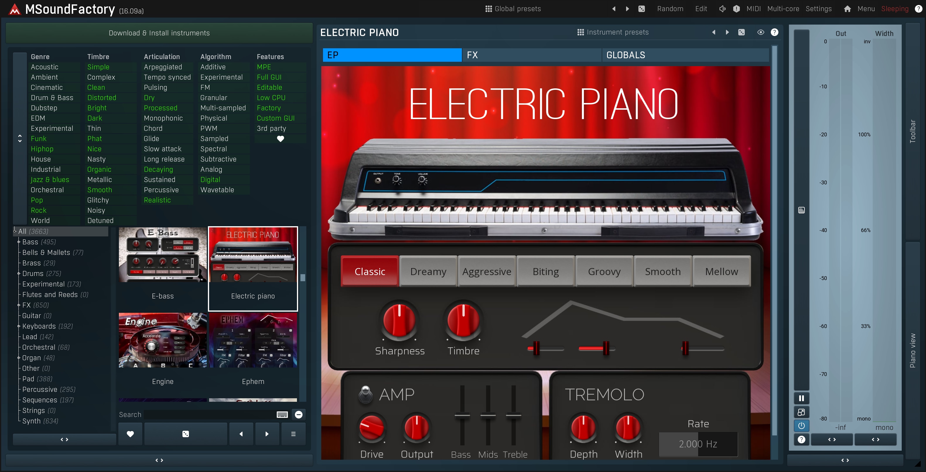
Task: Toggle the meter power button
Action: click(801, 426)
